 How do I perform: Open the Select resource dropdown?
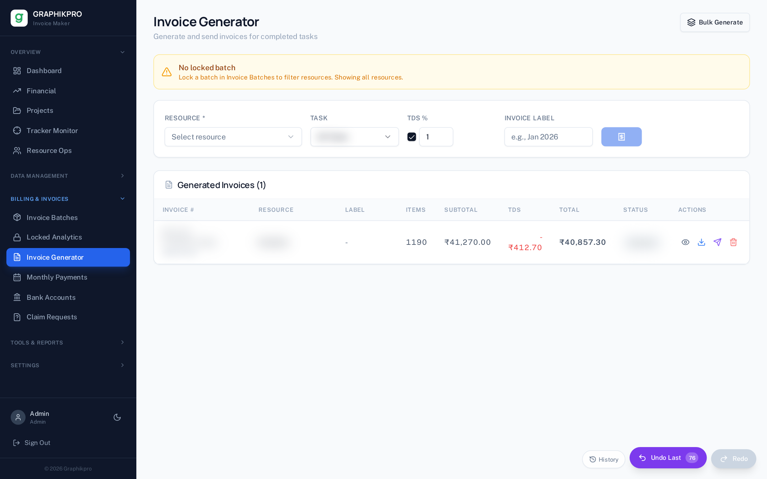pyautogui.click(x=233, y=137)
